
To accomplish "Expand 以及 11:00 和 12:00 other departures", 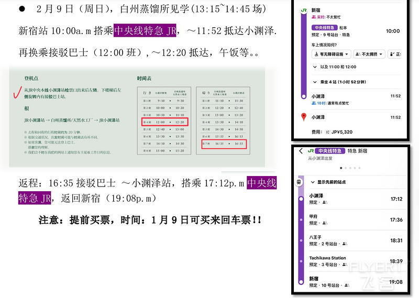I will point(335,67).
